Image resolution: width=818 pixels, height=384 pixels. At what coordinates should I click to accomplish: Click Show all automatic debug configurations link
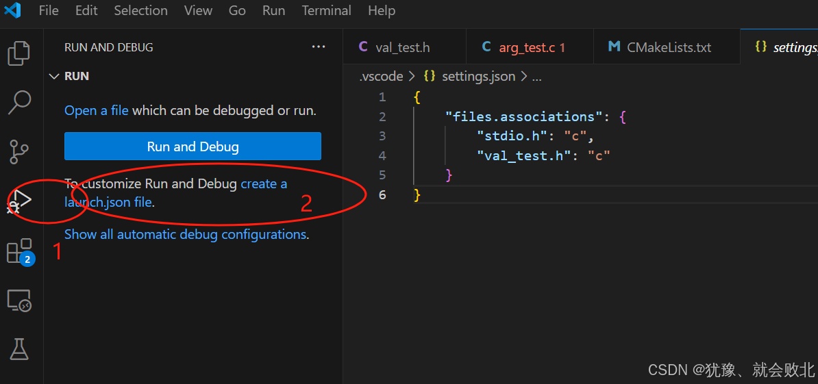pos(185,235)
